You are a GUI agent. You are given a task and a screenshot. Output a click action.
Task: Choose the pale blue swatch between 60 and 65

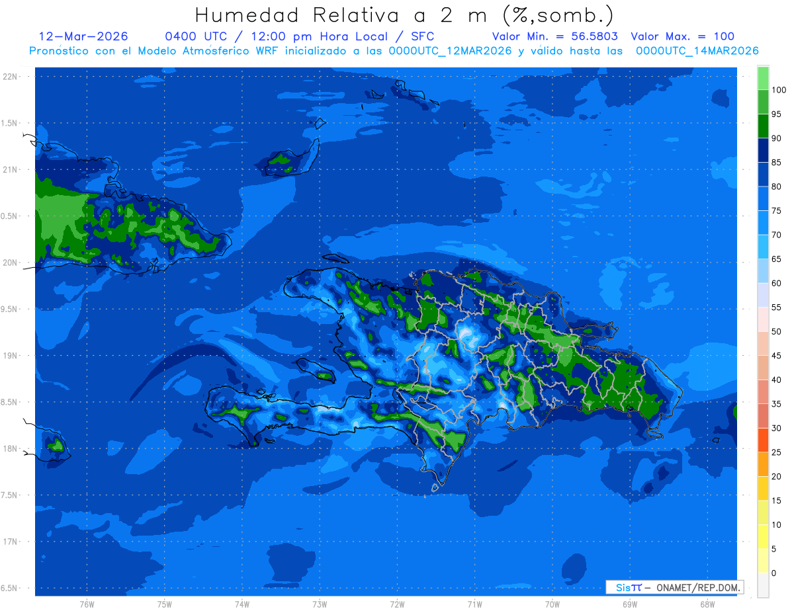(763, 271)
